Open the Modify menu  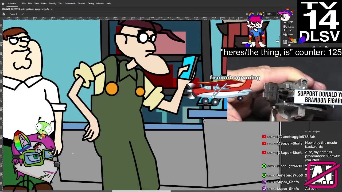coord(52,3)
